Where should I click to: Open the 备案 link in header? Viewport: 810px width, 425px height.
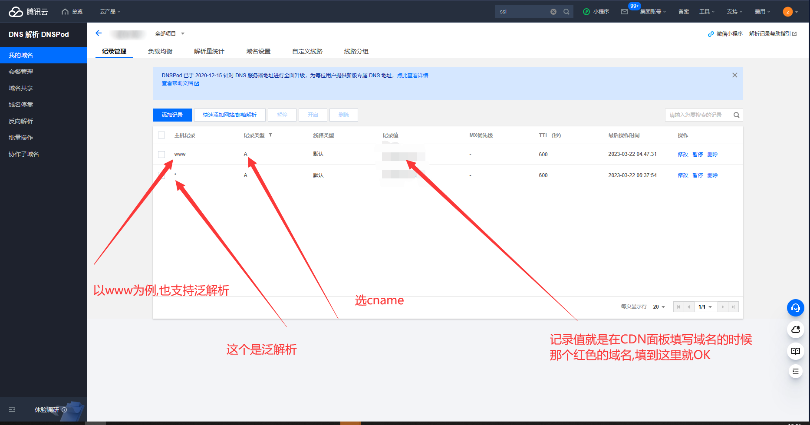[684, 12]
